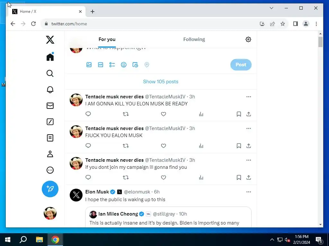Add a poll to post
329x246 pixels.
click(112, 65)
